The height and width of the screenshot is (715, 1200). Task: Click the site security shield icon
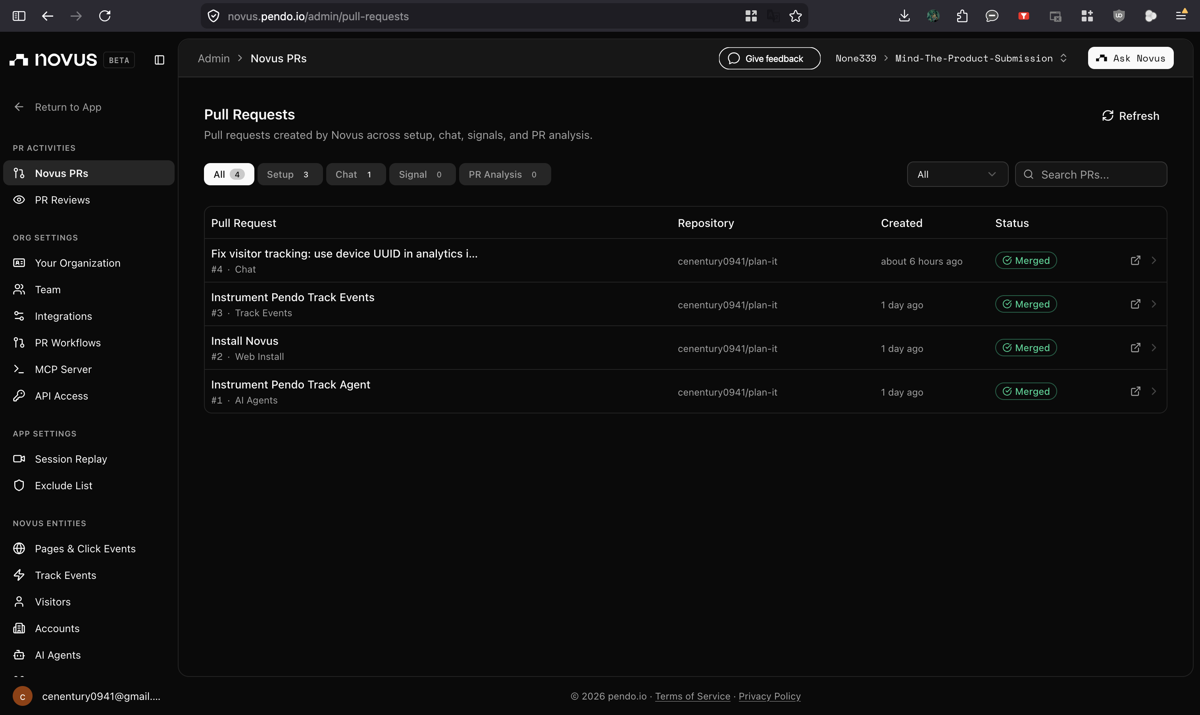(213, 16)
